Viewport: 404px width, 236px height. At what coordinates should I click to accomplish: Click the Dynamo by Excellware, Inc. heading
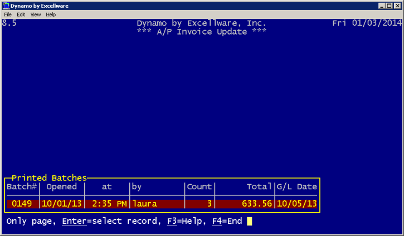[202, 23]
